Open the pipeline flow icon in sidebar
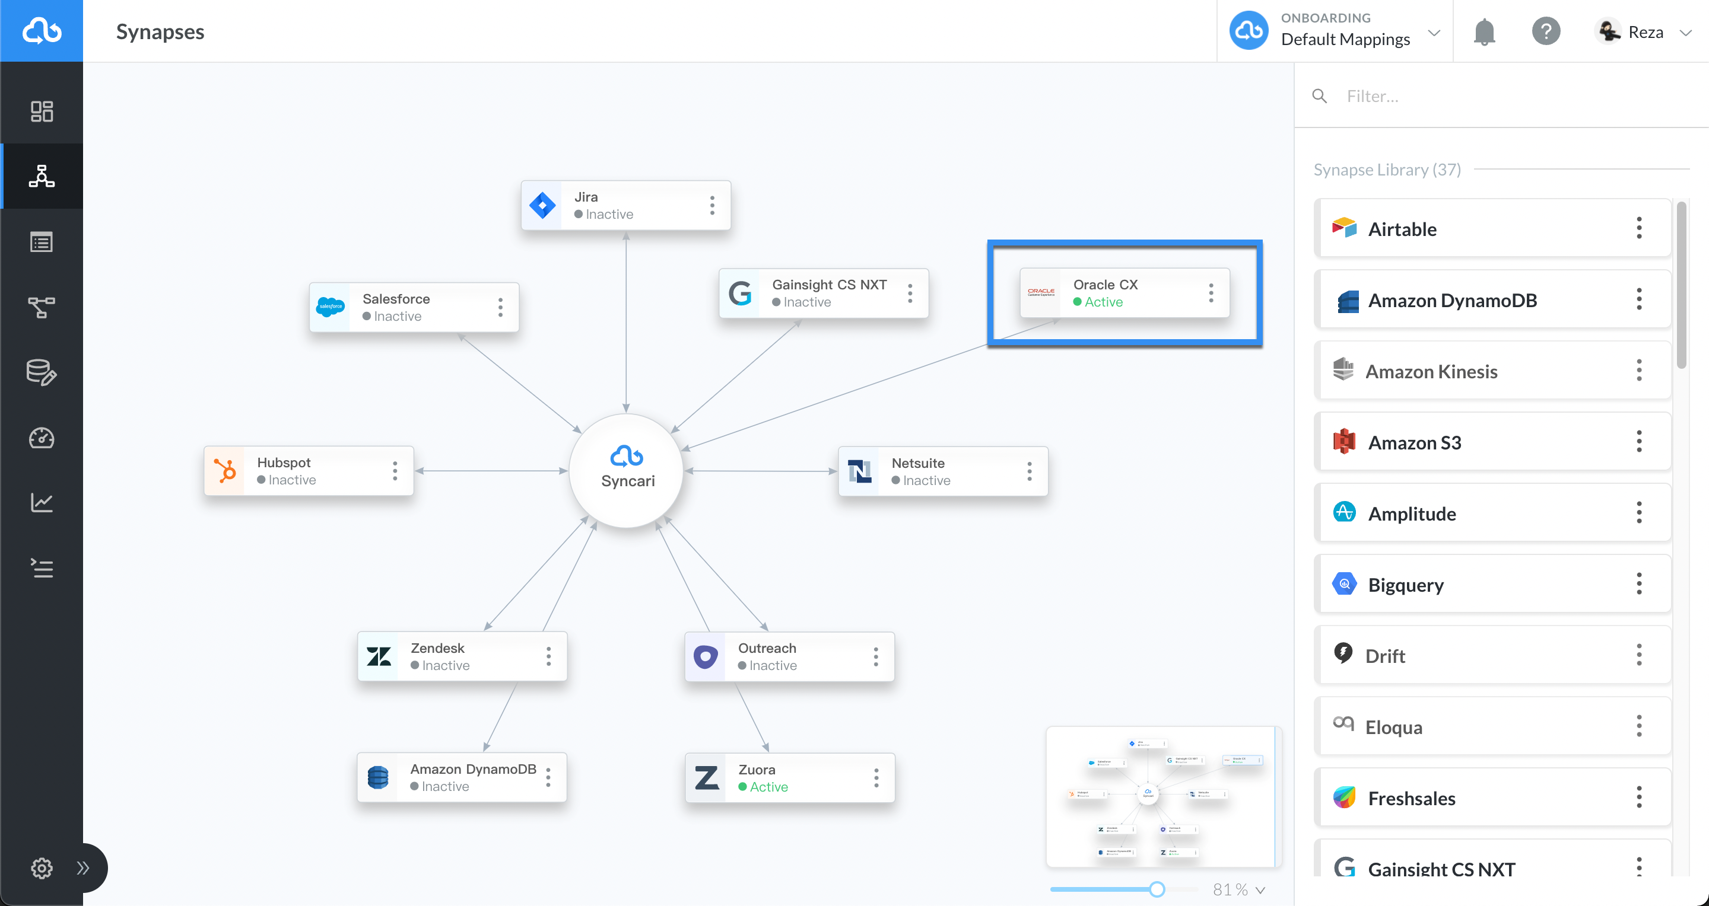Viewport: 1709px width, 906px height. pos(41,307)
